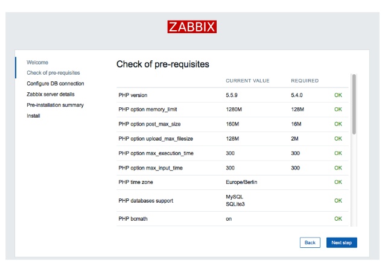Click the SQLite3 database value
385x272 pixels.
click(x=235, y=204)
